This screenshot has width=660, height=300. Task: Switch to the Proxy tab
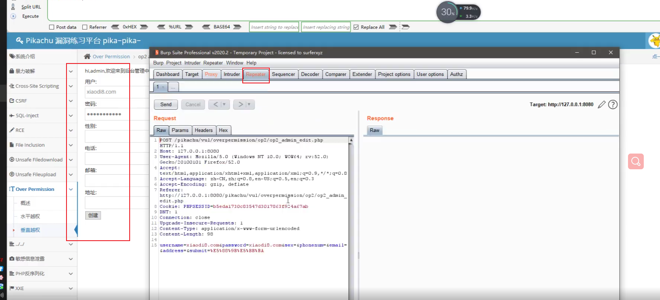click(211, 74)
